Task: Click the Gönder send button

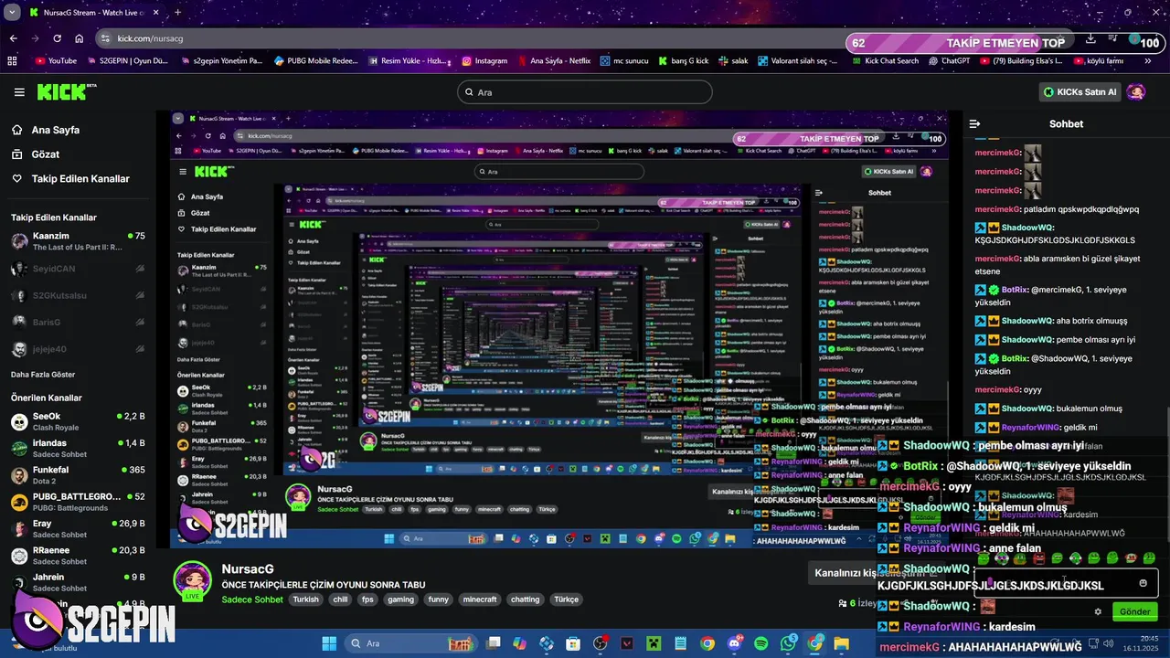Action: pyautogui.click(x=1134, y=611)
